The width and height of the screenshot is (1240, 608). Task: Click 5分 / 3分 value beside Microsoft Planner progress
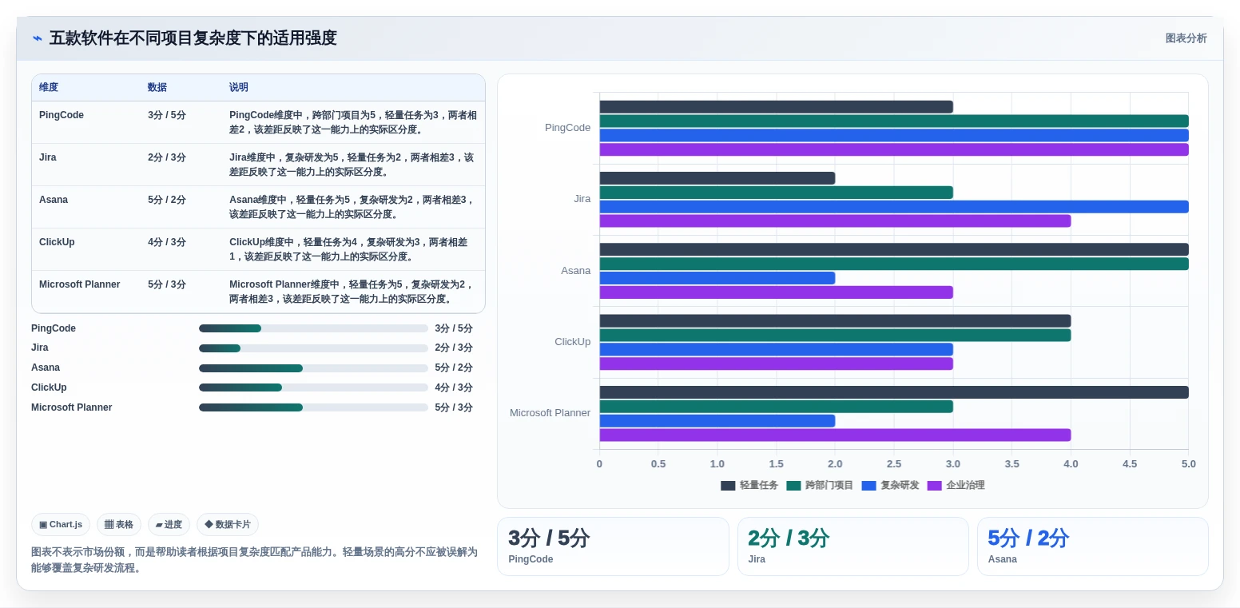(x=454, y=407)
